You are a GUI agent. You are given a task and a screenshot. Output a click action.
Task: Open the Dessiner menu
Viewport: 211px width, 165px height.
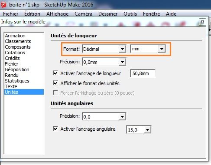pyautogui.click(x=108, y=14)
